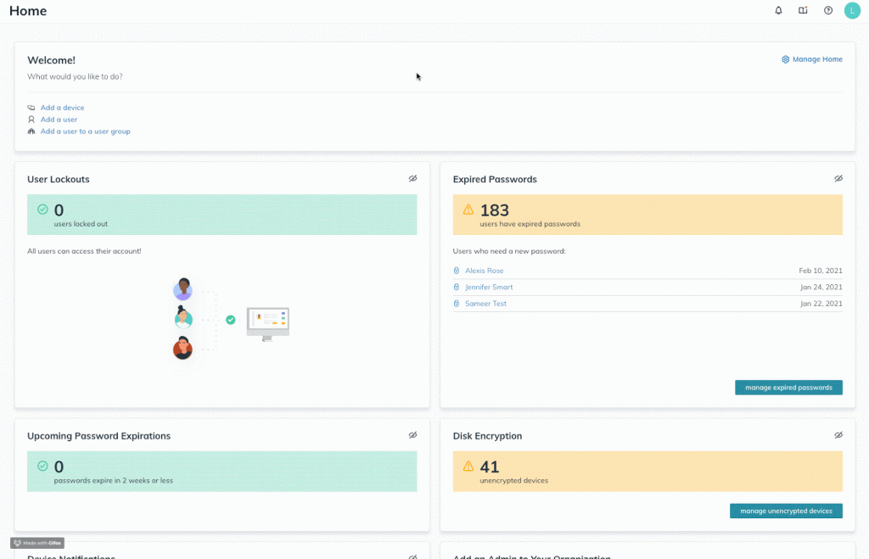
Task: Open the resources book icon in header
Action: (803, 11)
